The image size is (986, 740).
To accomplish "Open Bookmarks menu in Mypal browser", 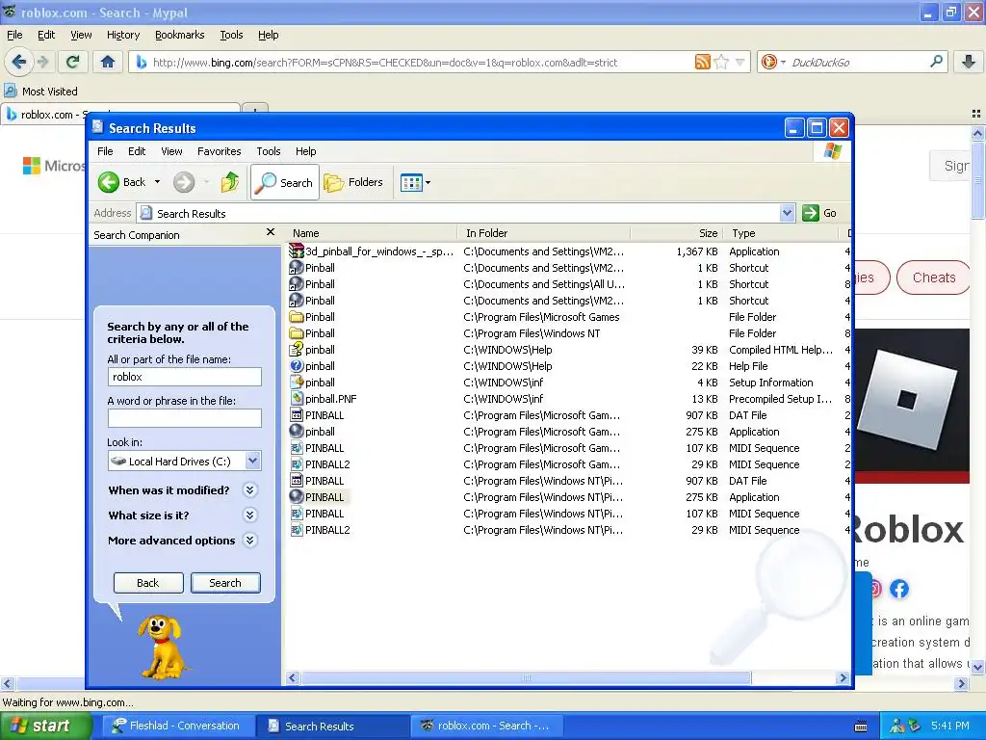I will point(179,35).
